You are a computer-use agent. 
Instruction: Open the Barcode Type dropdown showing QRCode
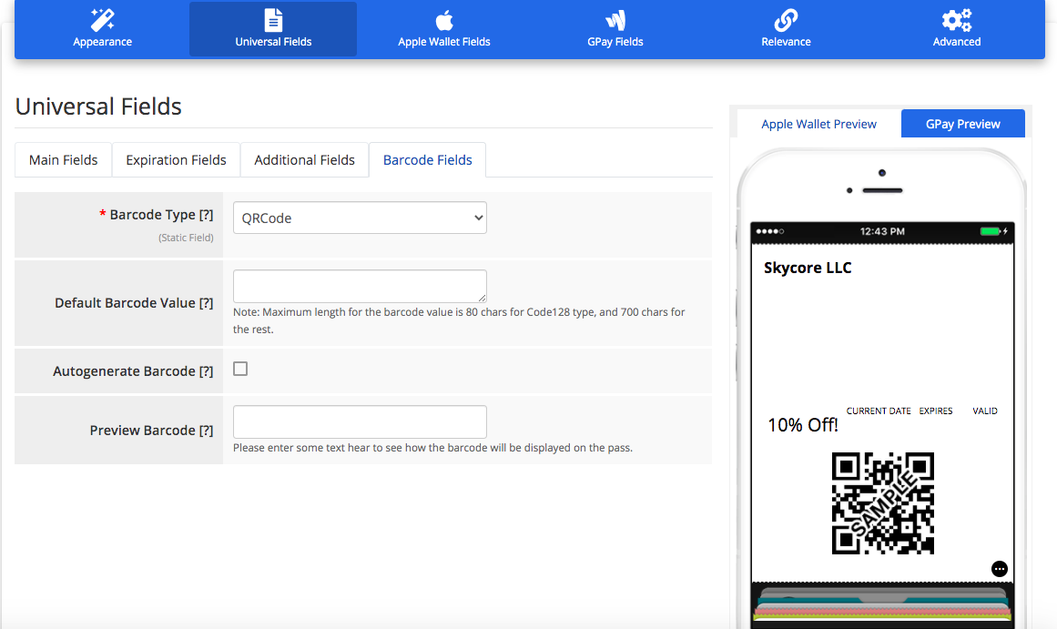[360, 218]
